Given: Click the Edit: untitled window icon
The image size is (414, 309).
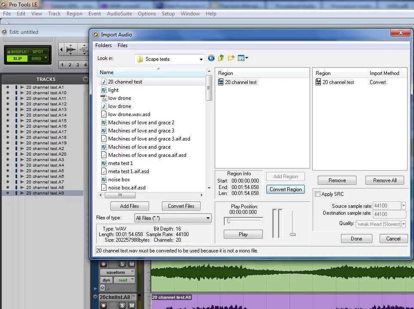Looking at the screenshot, I should 4,32.
